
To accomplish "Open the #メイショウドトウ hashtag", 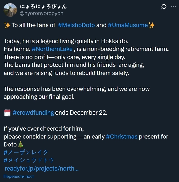I will pyautogui.click(x=29, y=160).
